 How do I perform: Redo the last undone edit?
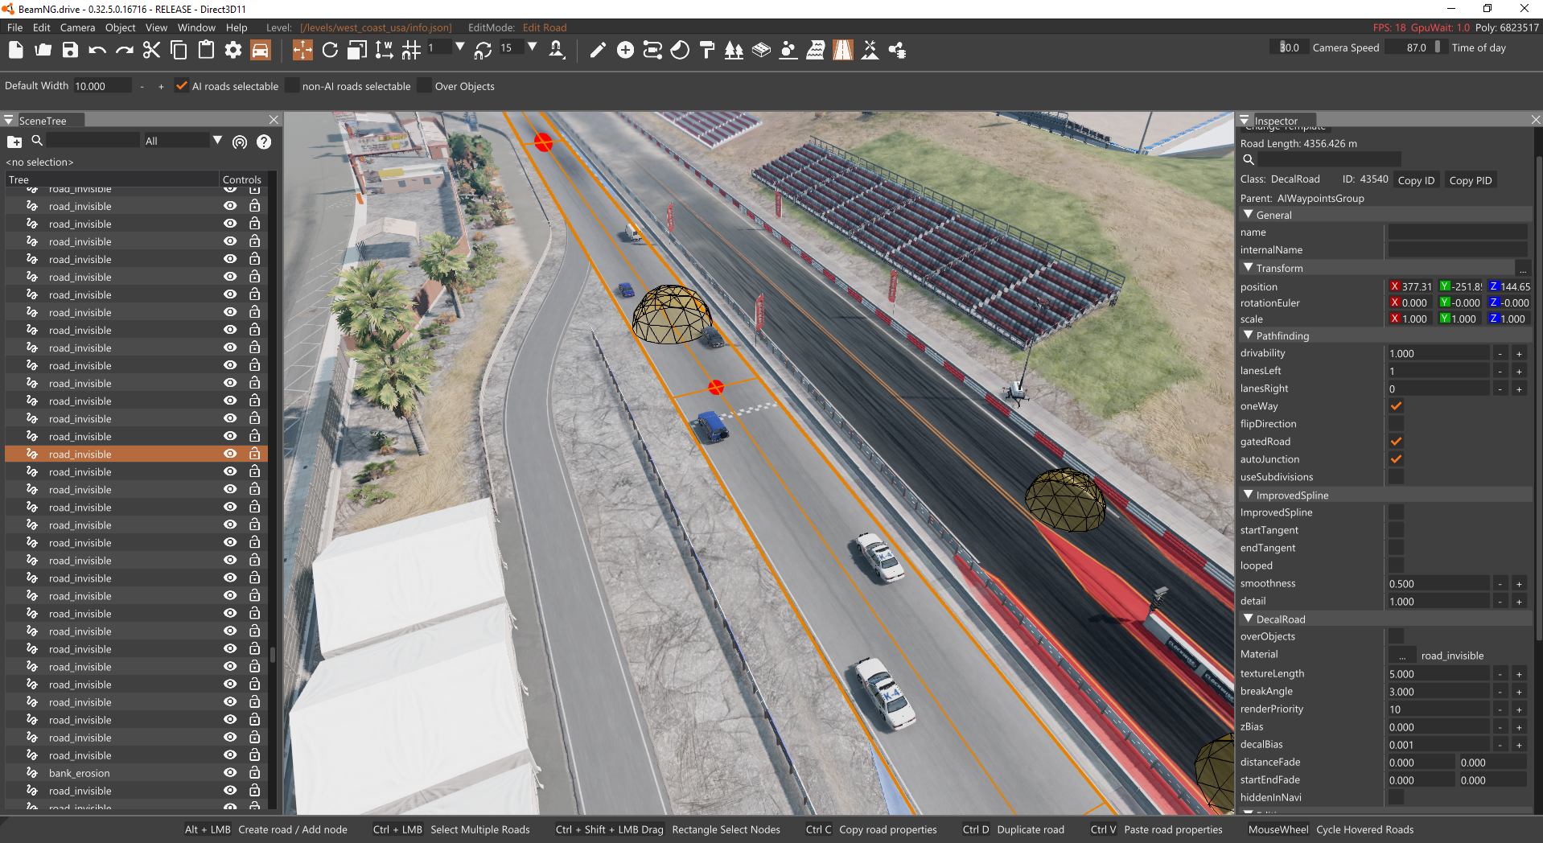tap(125, 50)
